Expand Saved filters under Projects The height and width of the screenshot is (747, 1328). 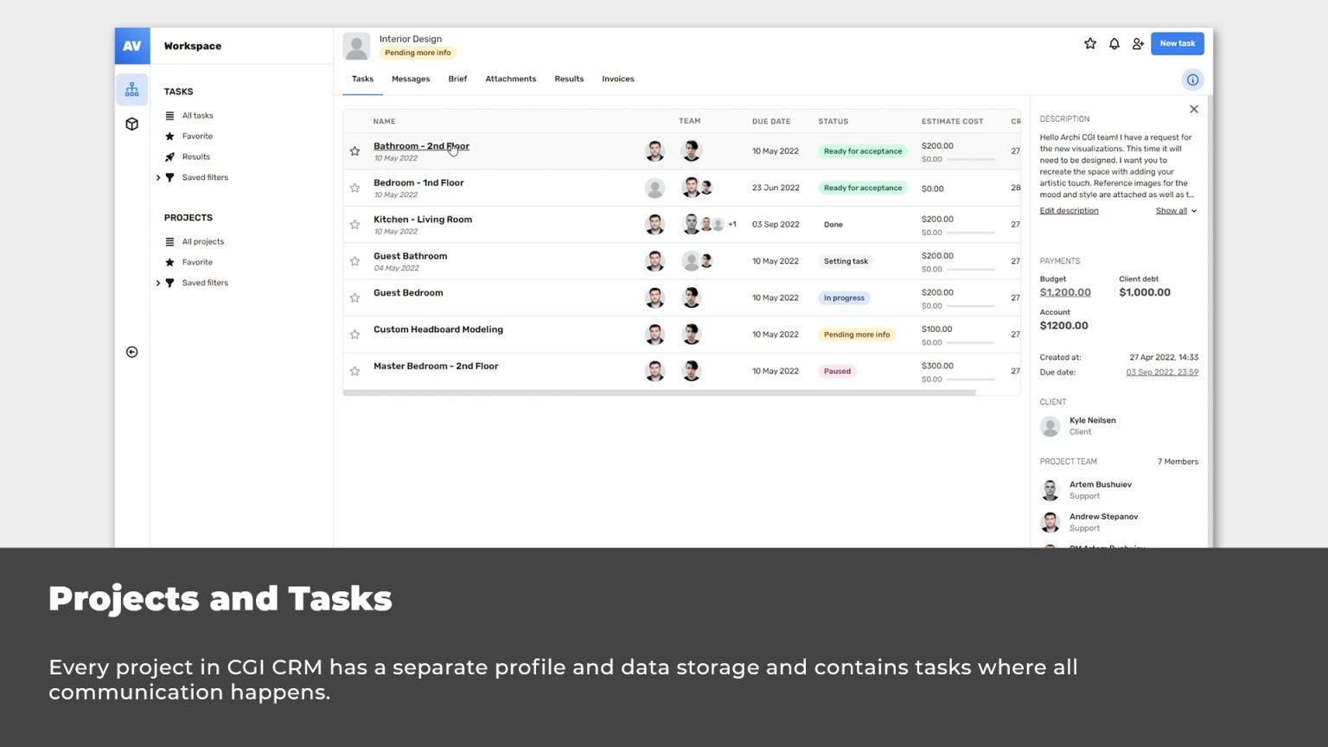click(x=158, y=283)
